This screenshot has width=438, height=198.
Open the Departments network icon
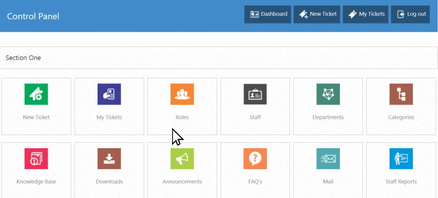[328, 94]
